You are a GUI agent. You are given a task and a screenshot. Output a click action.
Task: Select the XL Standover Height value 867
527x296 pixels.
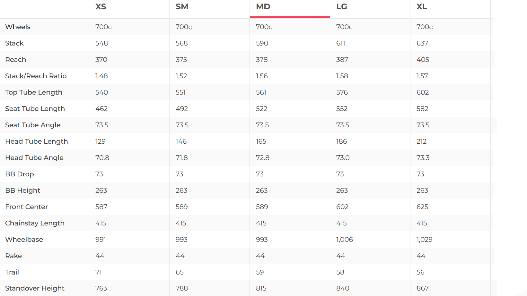423,288
